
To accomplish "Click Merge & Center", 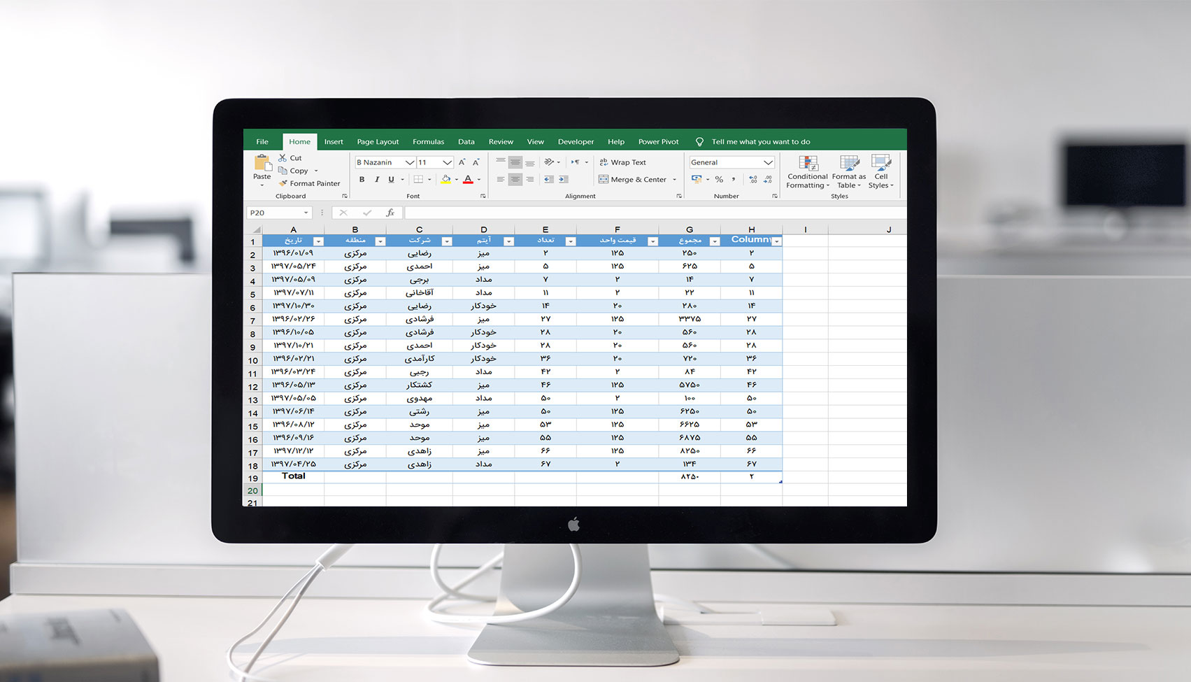I will 633,180.
